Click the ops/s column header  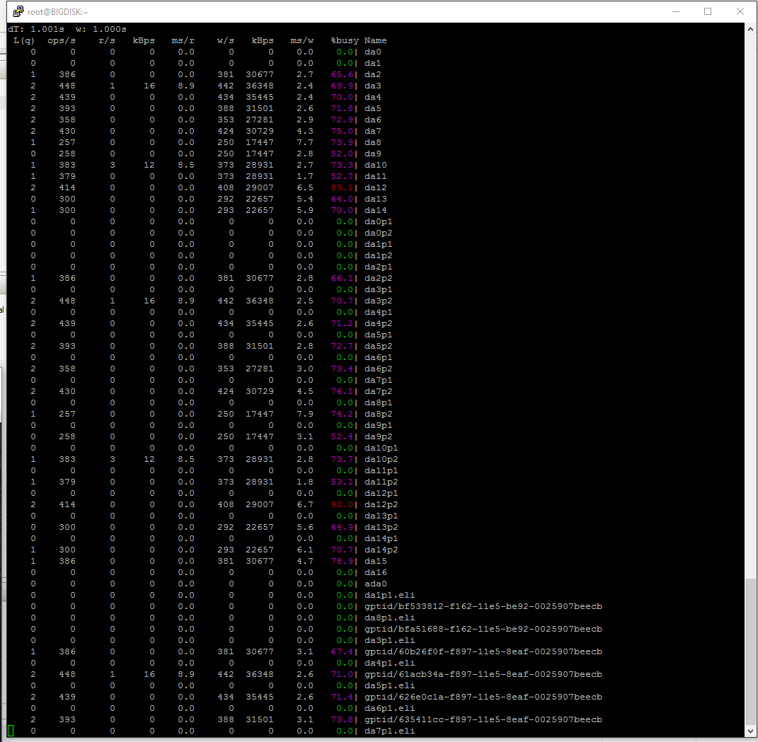pyautogui.click(x=62, y=40)
